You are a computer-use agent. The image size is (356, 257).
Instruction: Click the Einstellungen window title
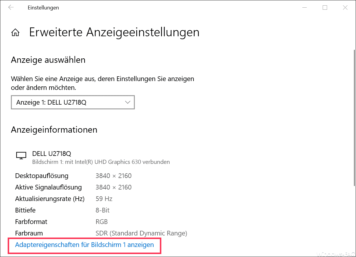(43, 8)
